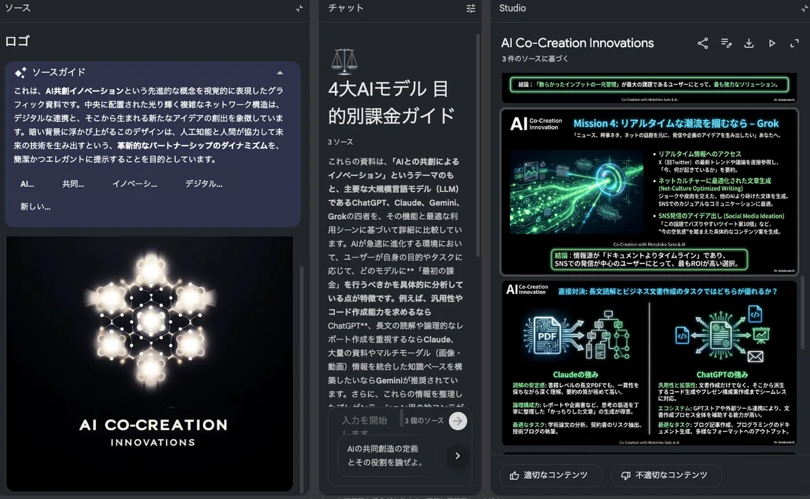
Task: Show next suggested question chevron
Action: (x=457, y=456)
